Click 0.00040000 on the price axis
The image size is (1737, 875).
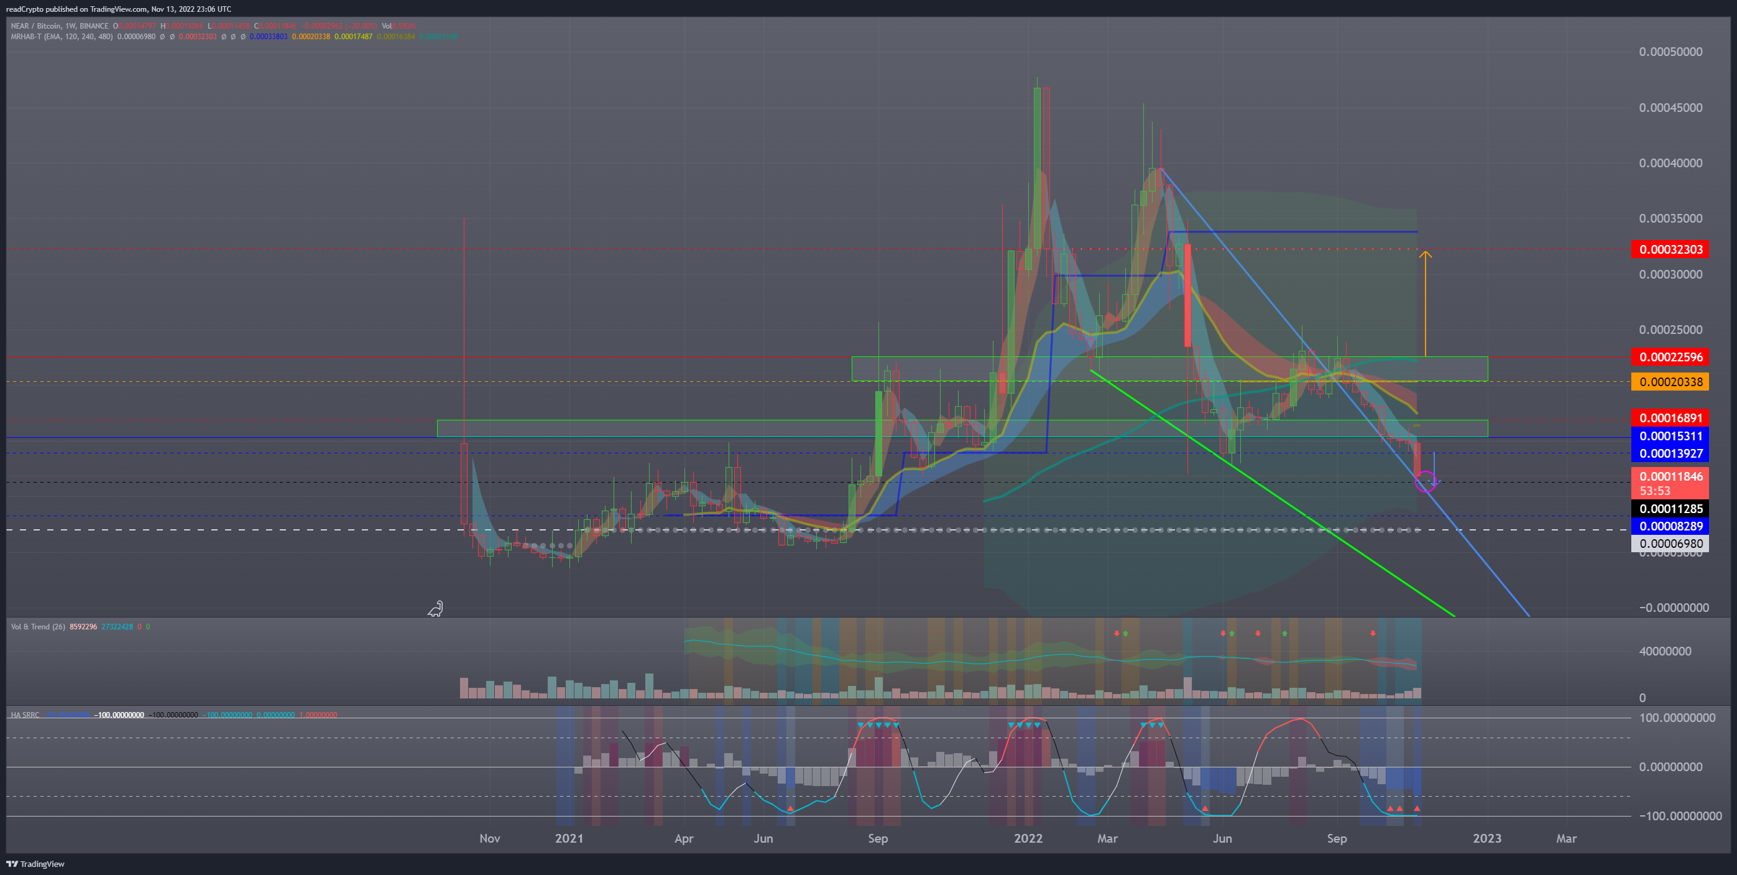[1670, 164]
